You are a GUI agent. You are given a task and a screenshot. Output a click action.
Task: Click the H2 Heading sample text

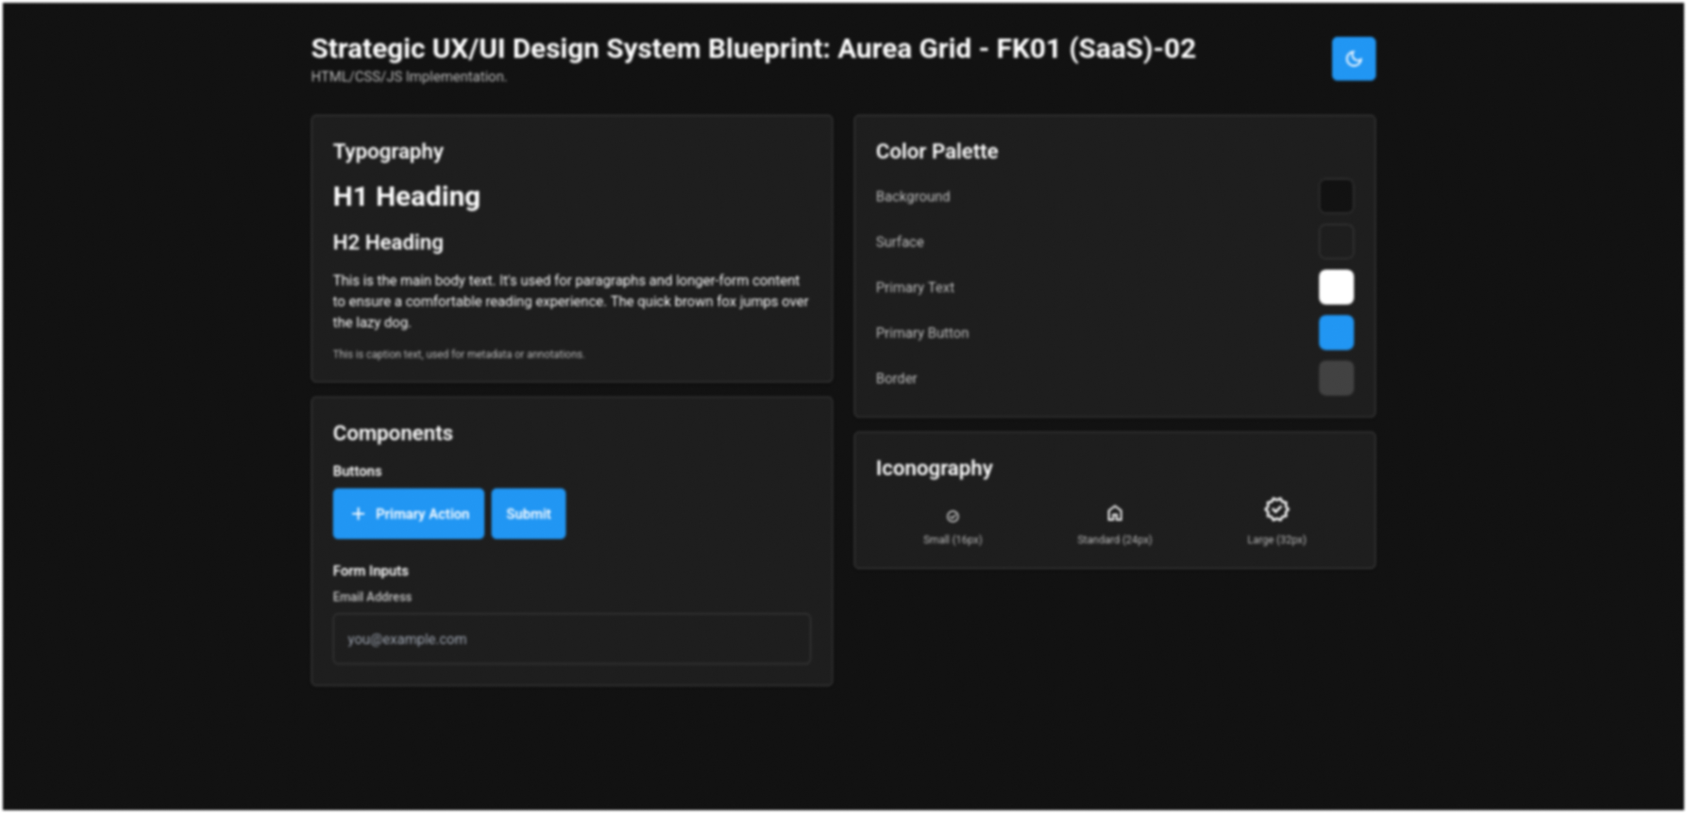pos(388,242)
